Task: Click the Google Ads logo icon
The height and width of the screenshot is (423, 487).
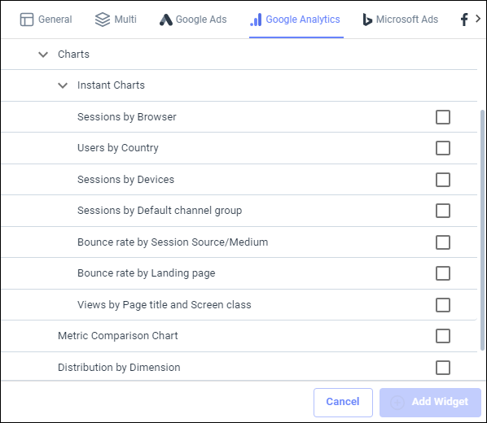Action: [x=166, y=20]
